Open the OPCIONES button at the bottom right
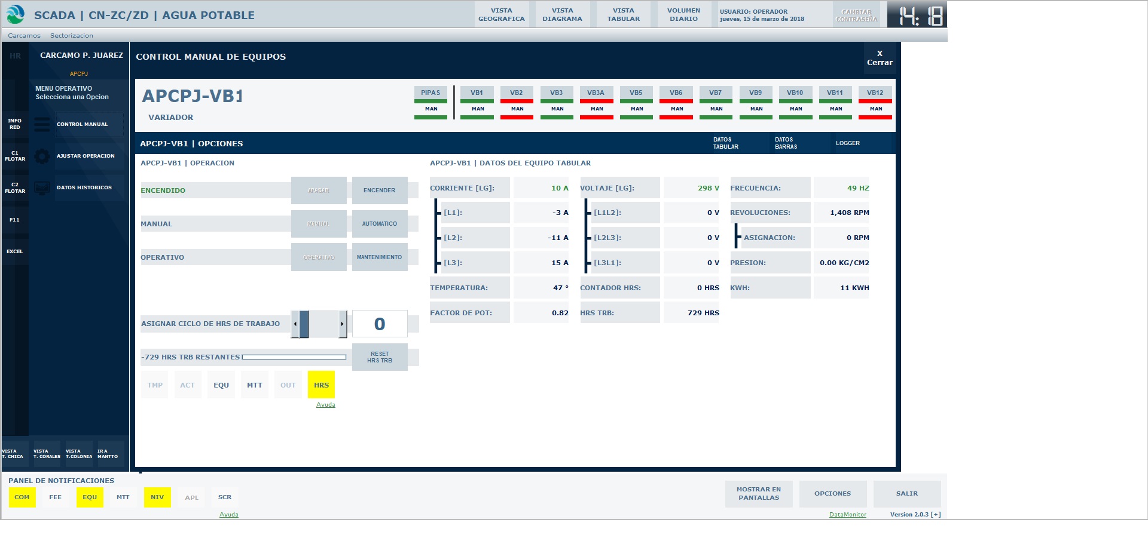 click(x=832, y=494)
